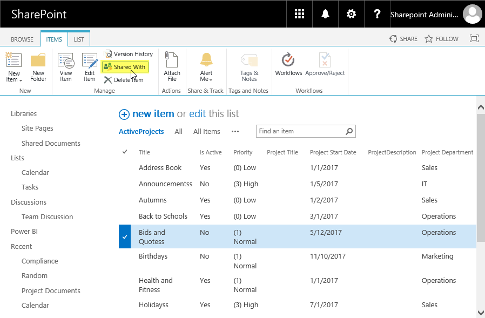Image resolution: width=485 pixels, height=318 pixels.
Task: Sort by the Project Department header
Action: click(x=447, y=152)
